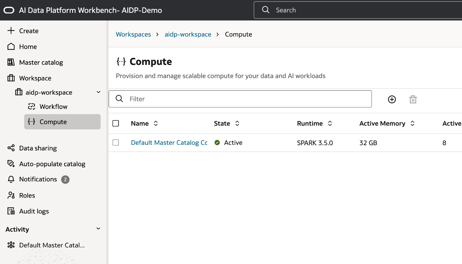
Task: Collapse the aidp-workspace tree node
Action: 99,92
